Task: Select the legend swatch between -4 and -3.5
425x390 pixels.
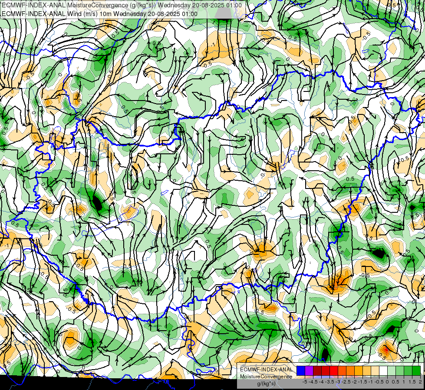Action: [326, 371]
